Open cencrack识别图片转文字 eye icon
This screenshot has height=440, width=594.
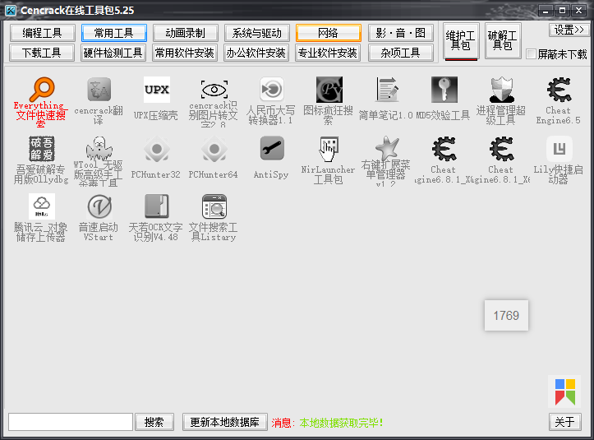[214, 90]
